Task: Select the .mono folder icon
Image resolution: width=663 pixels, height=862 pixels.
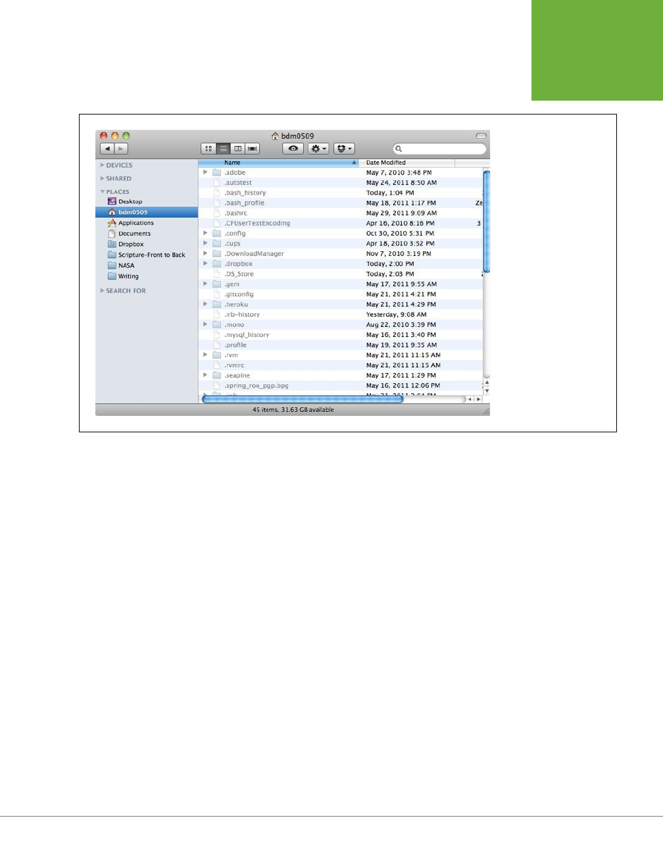Action: tap(216, 324)
